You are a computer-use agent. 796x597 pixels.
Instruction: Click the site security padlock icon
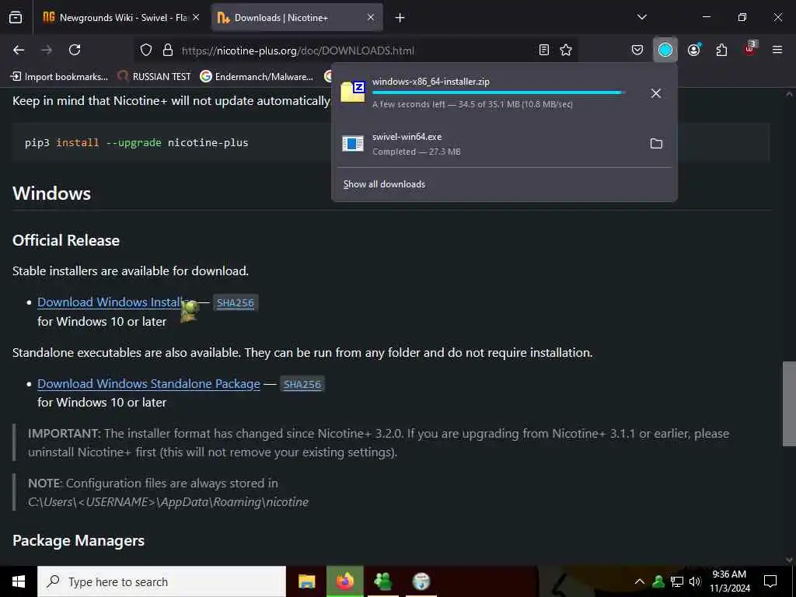pos(168,51)
